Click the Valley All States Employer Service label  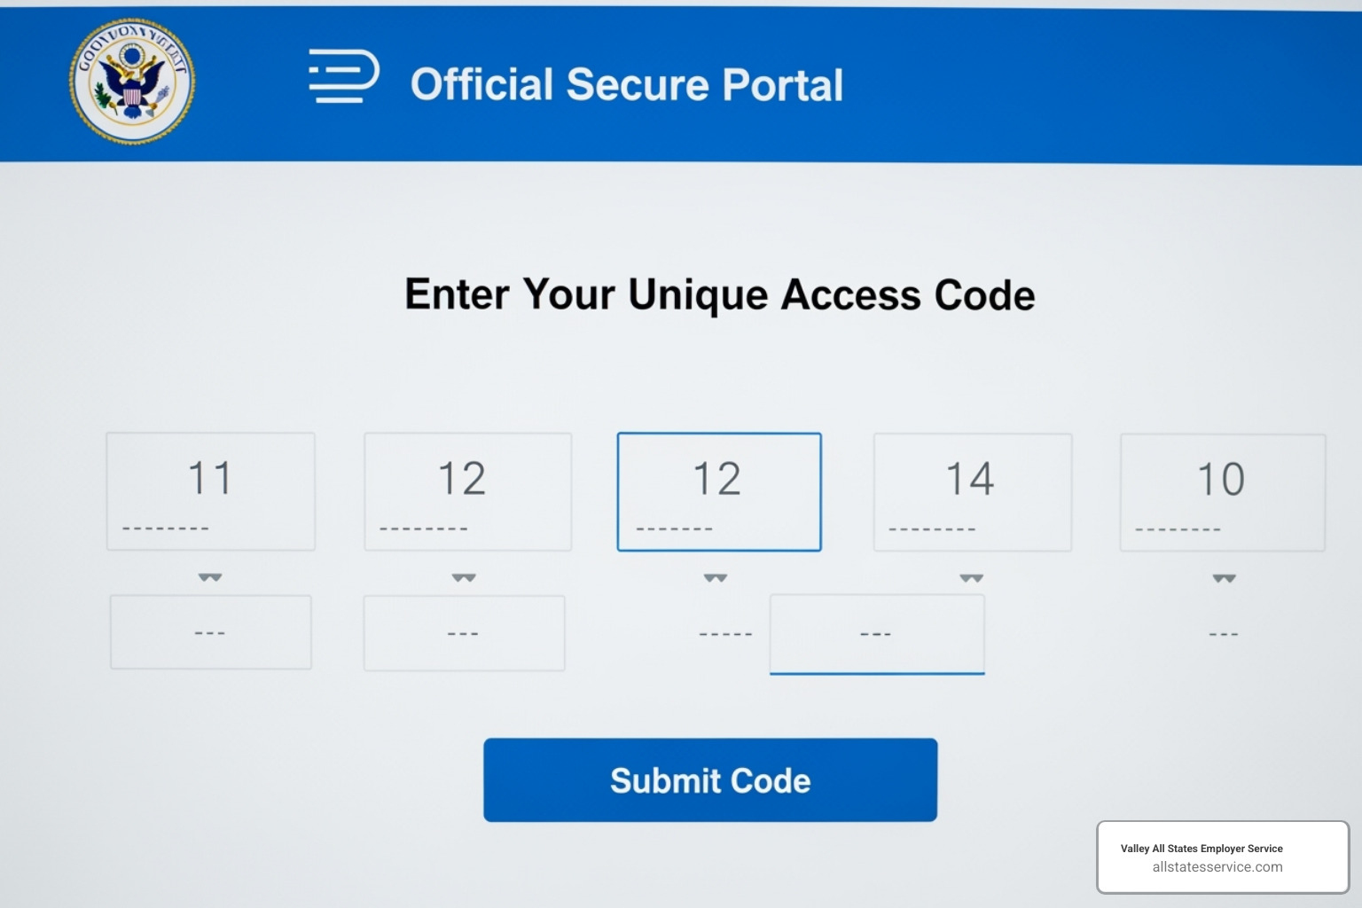pyautogui.click(x=1202, y=849)
